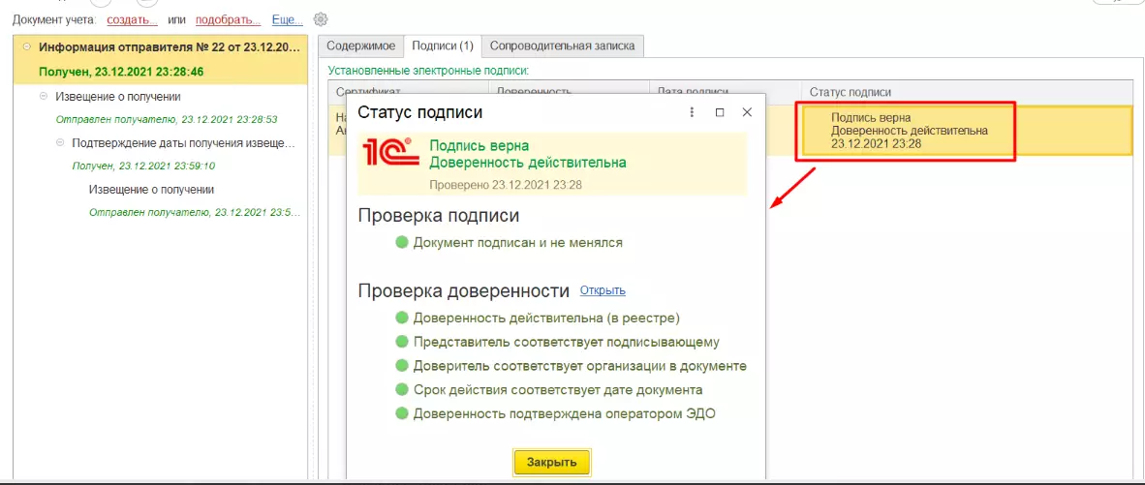Viewport: 1145px width, 485px height.
Task: Click green dot beside Срок действия соответствует дате
Action: coord(401,389)
